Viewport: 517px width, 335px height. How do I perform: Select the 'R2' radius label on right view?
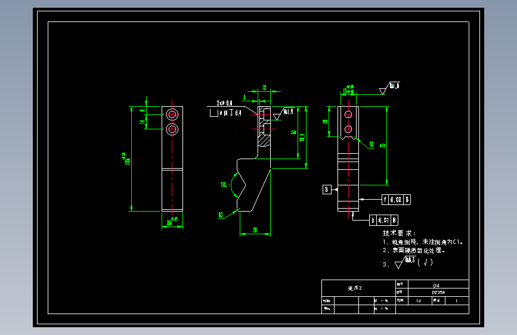tap(372, 144)
